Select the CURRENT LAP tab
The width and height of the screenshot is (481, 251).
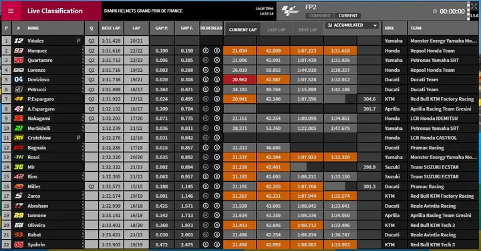[x=243, y=30]
